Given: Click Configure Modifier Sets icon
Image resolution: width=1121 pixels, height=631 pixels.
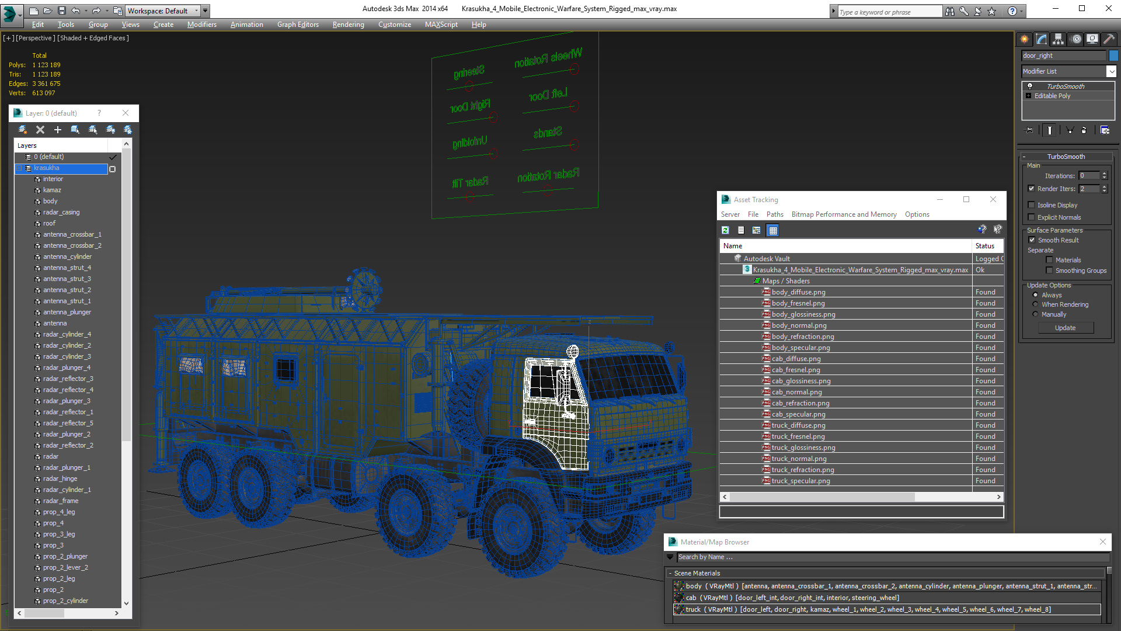Looking at the screenshot, I should pyautogui.click(x=1105, y=130).
